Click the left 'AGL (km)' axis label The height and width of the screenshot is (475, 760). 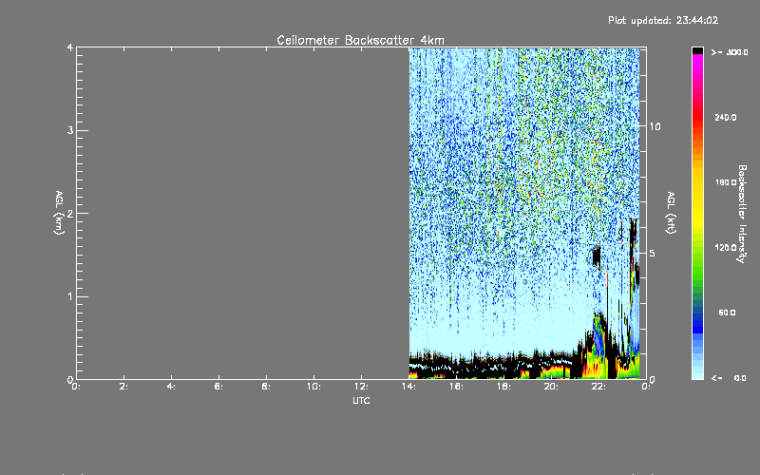[59, 213]
